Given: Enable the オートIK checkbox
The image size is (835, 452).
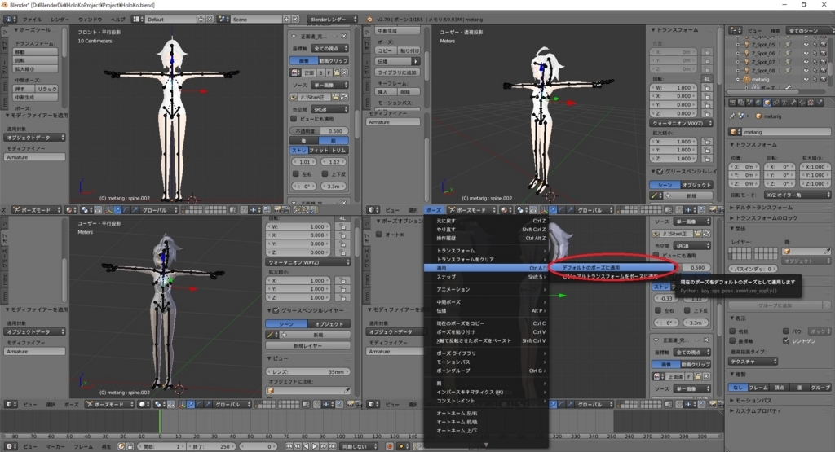Looking at the screenshot, I should (378, 235).
